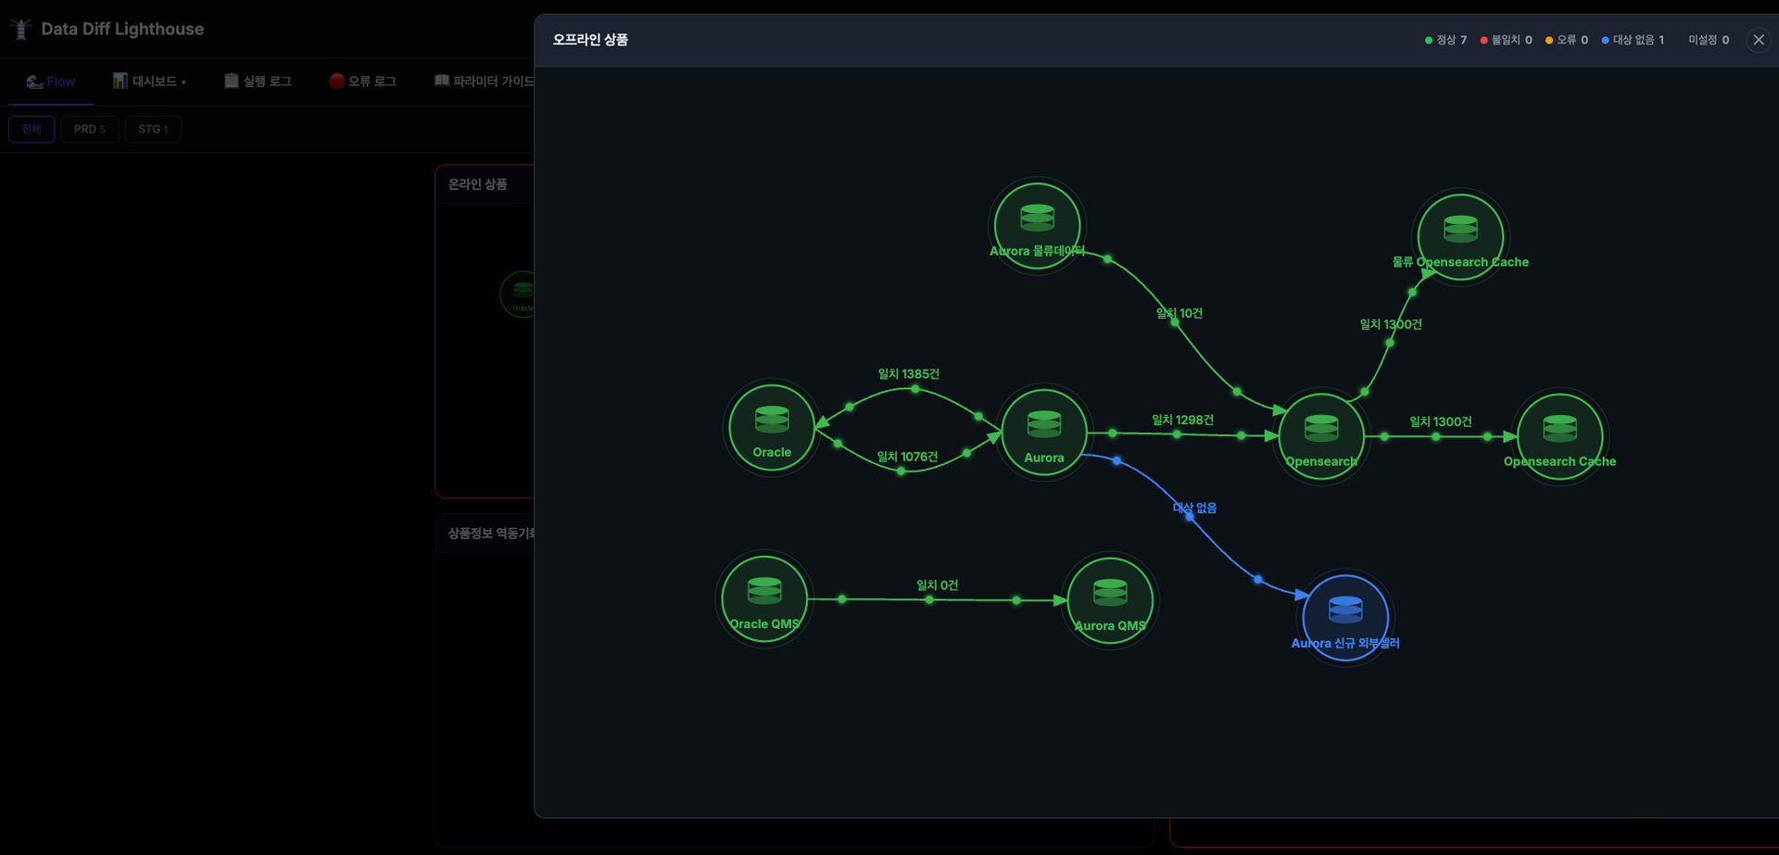The width and height of the screenshot is (1779, 855).
Task: Click the Aurora 물류데이터 node
Action: coord(1038,226)
